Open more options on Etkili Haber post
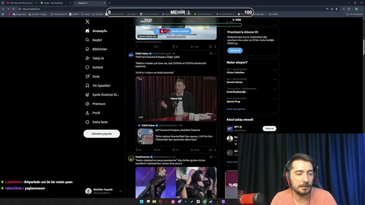This screenshot has width=365, height=205. tap(215, 54)
